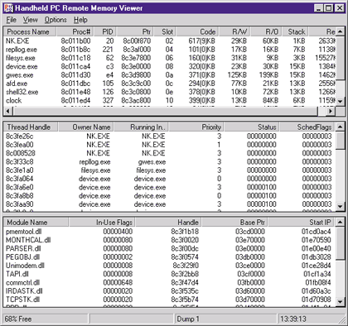Open the File menu

pos(12,20)
